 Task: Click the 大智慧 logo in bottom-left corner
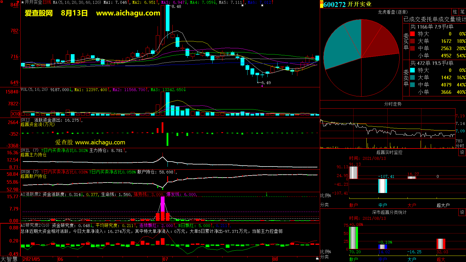(9, 259)
